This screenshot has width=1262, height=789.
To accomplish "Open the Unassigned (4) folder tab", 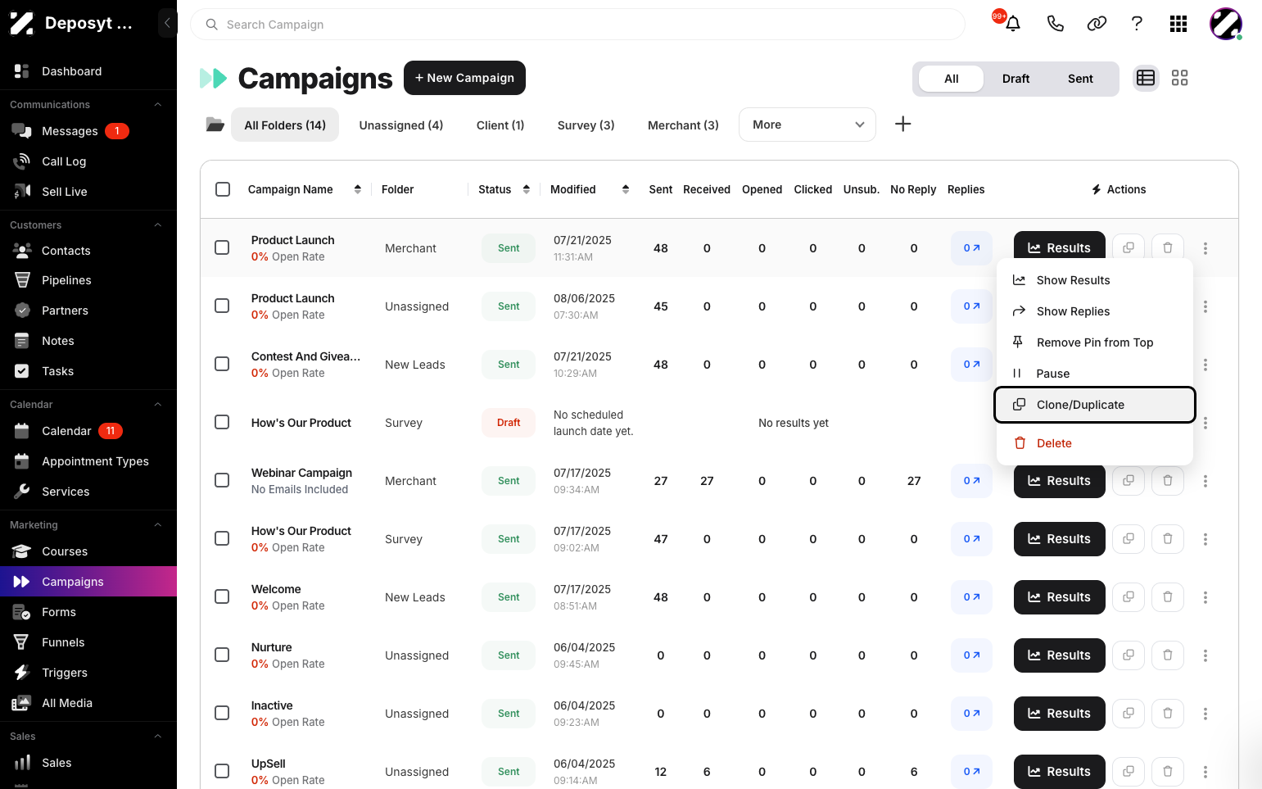I will [401, 125].
